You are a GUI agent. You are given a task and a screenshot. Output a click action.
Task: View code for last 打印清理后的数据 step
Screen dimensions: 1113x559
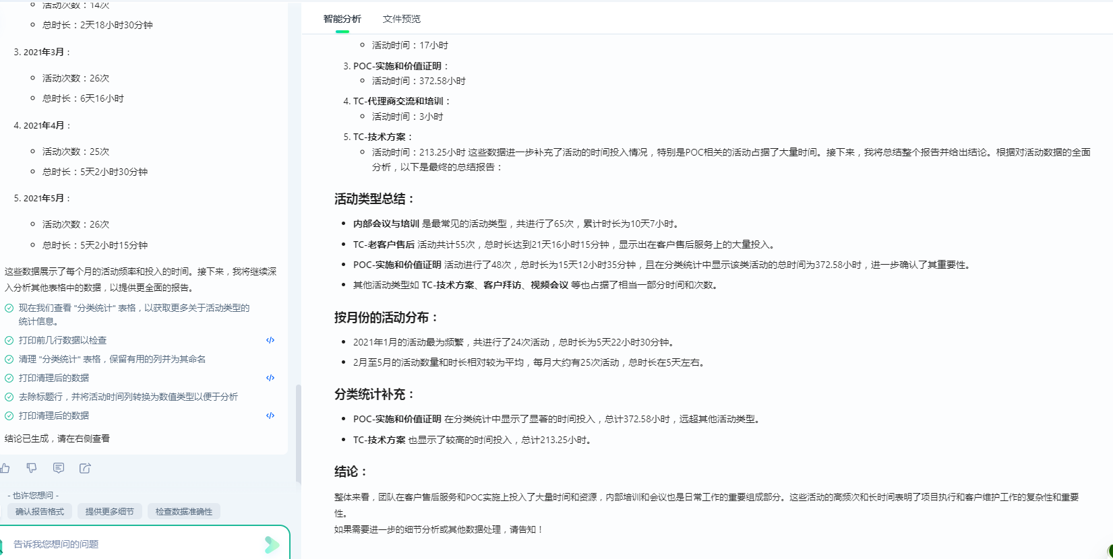(270, 416)
